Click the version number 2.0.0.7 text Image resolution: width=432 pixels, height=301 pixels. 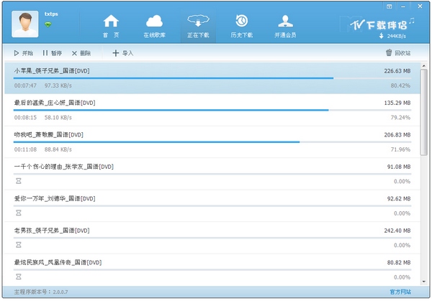pos(60,292)
